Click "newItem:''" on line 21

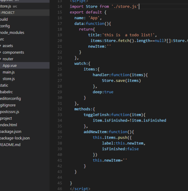(x=100, y=46)
